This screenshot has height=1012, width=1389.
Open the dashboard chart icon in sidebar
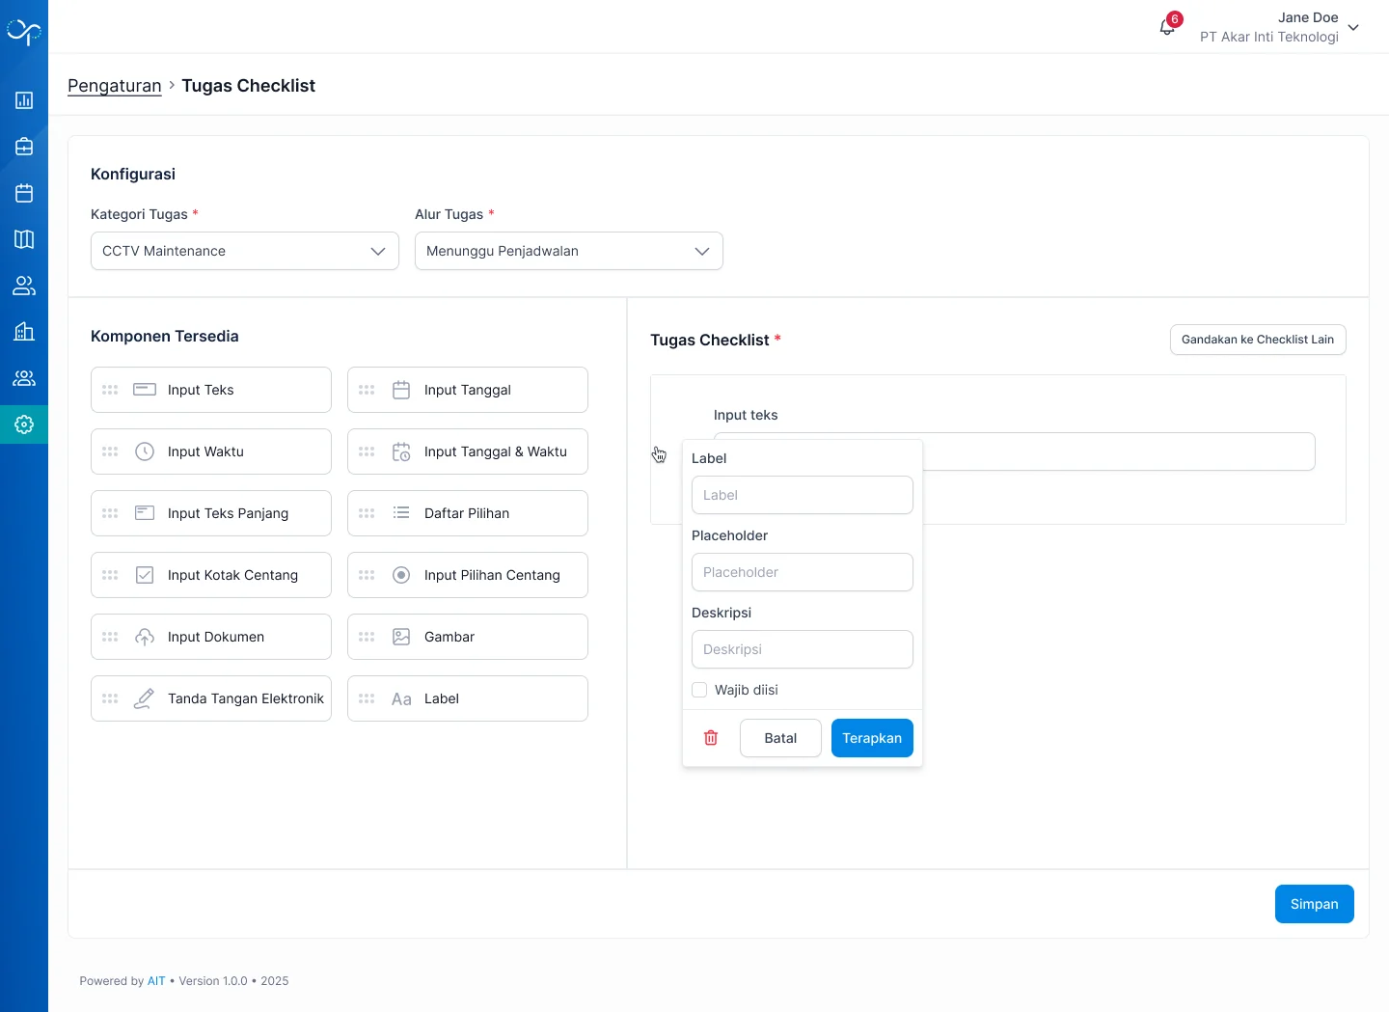(24, 100)
